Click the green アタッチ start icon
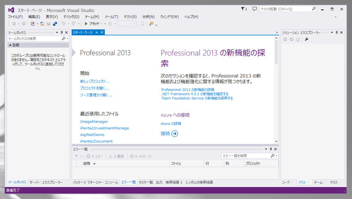 coord(86,24)
